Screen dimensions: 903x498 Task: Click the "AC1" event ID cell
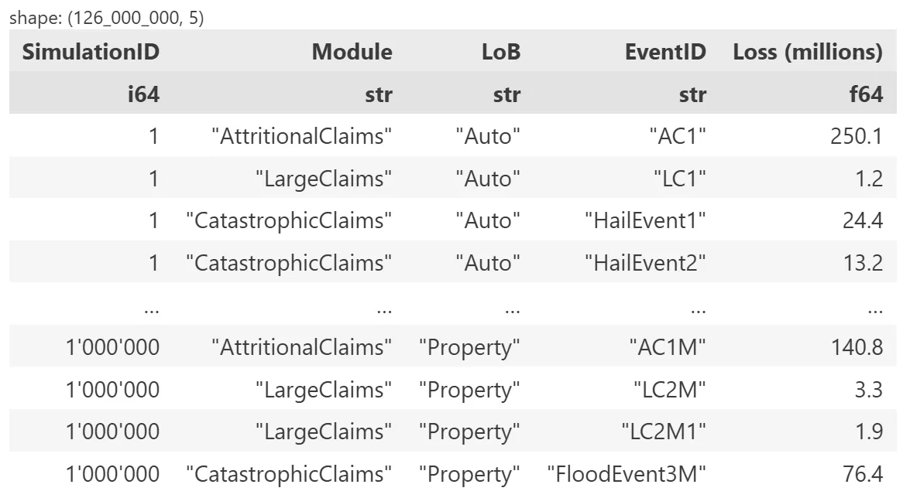click(x=678, y=136)
